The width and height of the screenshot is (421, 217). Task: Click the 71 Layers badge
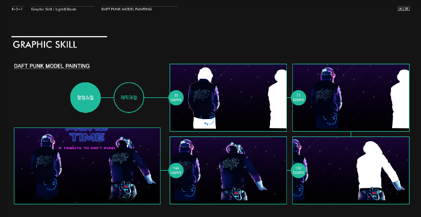[298, 97]
